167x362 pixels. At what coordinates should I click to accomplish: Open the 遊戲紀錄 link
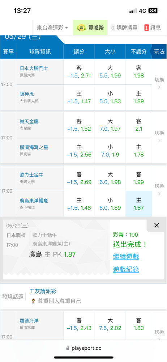click(126, 269)
